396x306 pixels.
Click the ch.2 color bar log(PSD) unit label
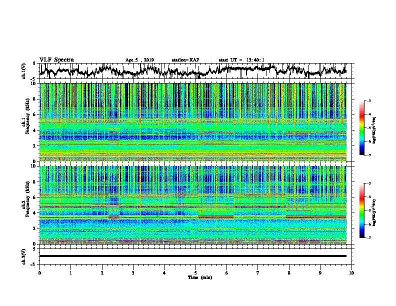coord(374,212)
